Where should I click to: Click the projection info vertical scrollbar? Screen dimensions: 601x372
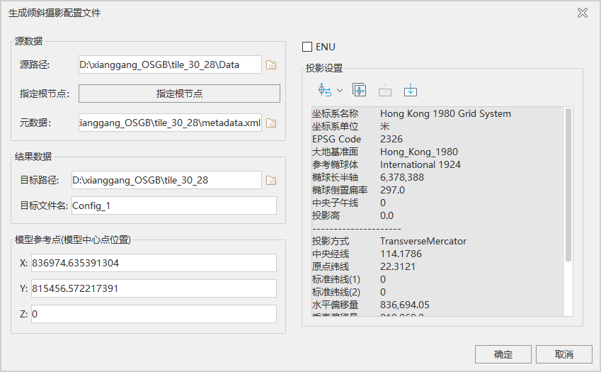click(x=568, y=184)
